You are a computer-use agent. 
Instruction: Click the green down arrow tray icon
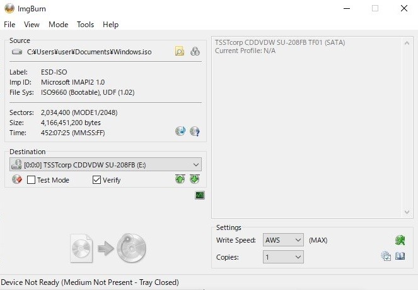[x=195, y=180]
